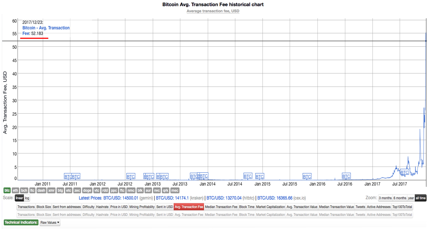Select second-row Market Capitalization comparison tab
Image resolution: width=428 pixels, height=230 pixels.
[270, 215]
